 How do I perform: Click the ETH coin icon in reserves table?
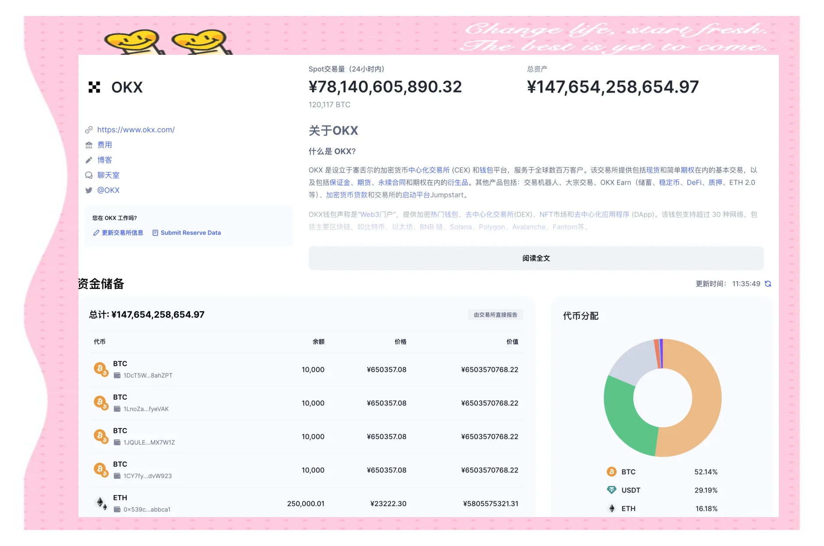click(101, 503)
